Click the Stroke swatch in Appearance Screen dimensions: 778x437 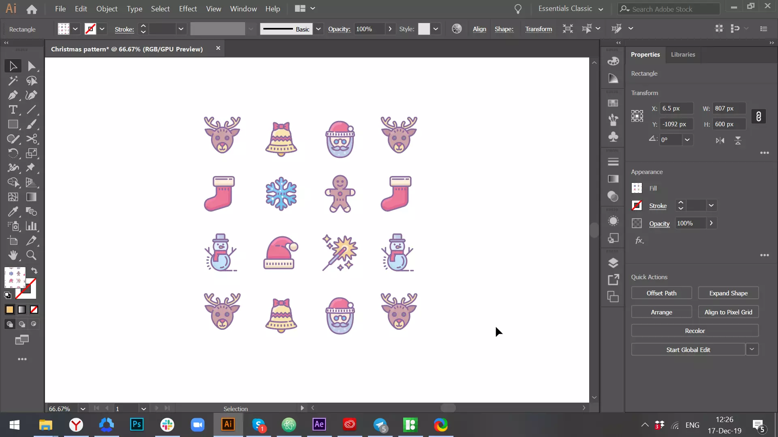637,206
